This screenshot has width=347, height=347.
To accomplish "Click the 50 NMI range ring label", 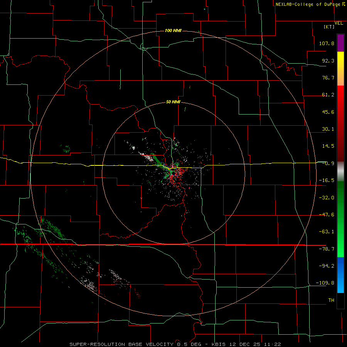I will (x=173, y=102).
